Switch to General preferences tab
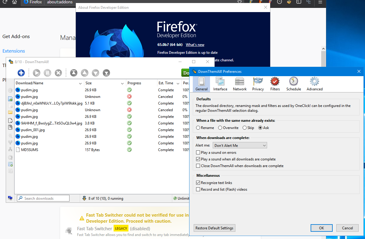 click(x=202, y=84)
